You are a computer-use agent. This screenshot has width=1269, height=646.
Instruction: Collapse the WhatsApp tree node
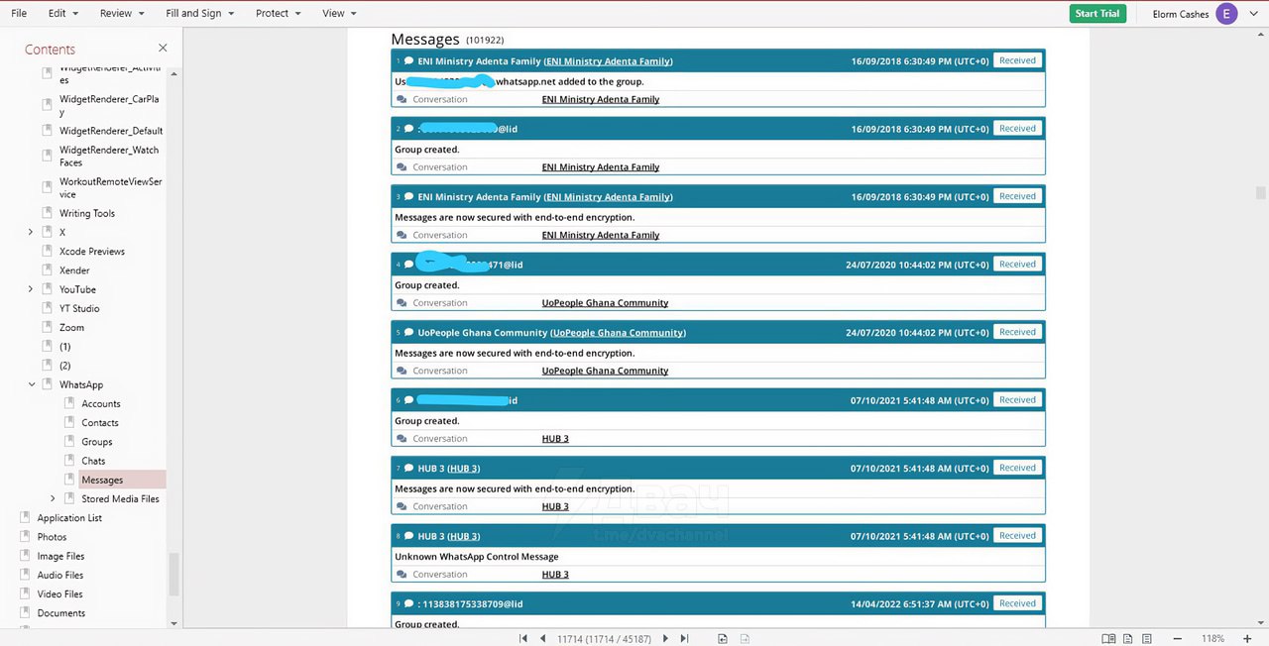point(31,384)
